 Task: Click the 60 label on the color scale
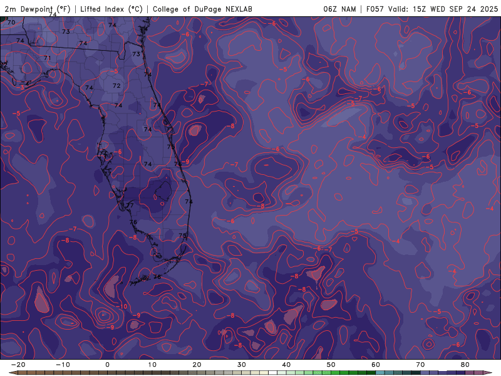click(376, 365)
